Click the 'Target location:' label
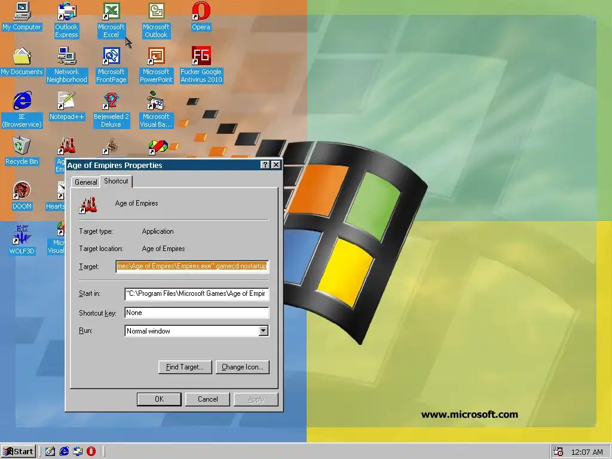Viewport: 612px width, 459px height. coord(100,249)
